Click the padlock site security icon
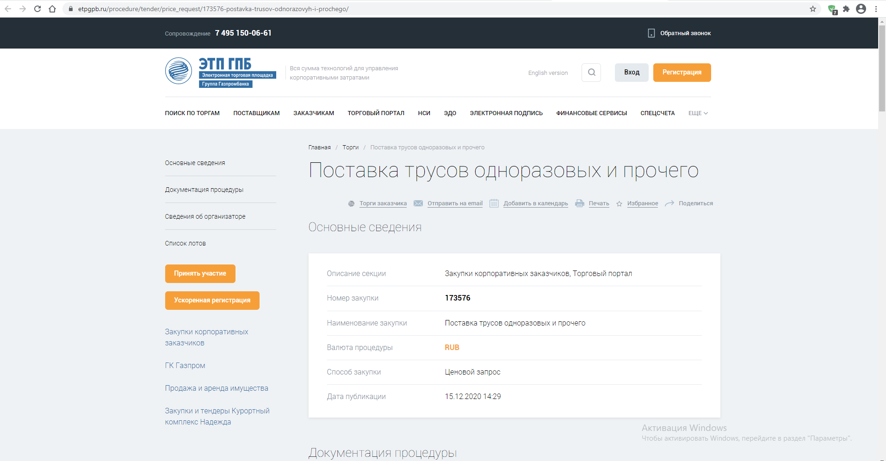Image resolution: width=886 pixels, height=461 pixels. (70, 9)
